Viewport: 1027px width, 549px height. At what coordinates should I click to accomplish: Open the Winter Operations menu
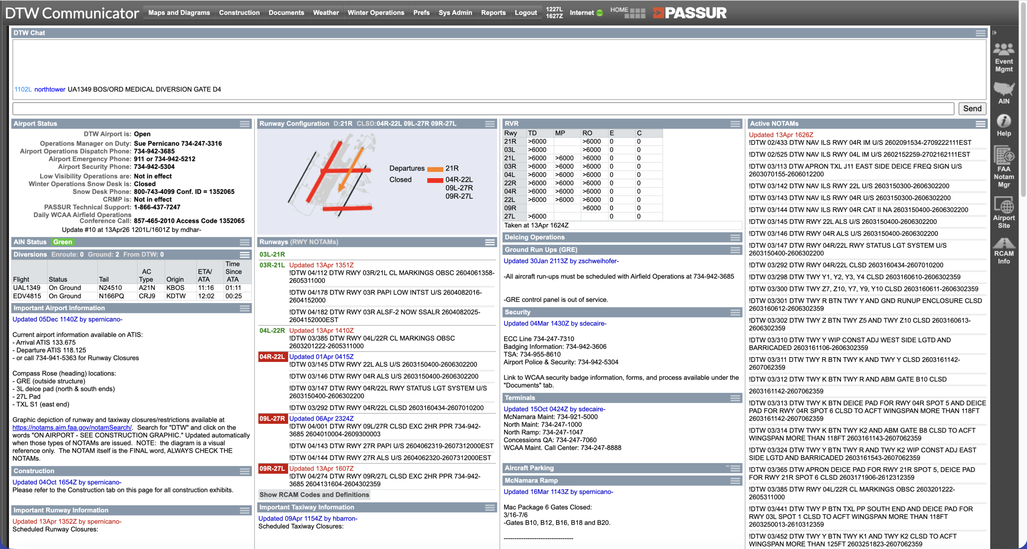pyautogui.click(x=375, y=12)
